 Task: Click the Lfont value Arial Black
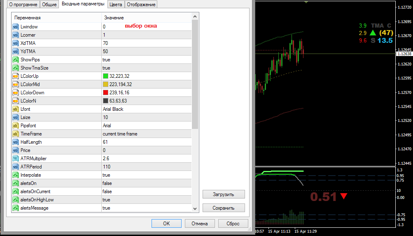click(x=113, y=109)
